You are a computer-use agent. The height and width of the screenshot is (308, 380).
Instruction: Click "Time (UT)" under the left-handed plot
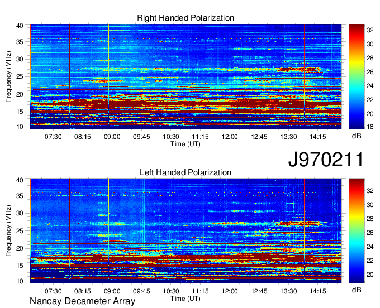186,299
